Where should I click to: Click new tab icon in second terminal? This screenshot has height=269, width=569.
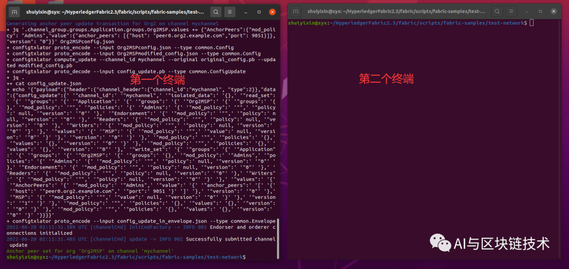[x=298, y=11]
